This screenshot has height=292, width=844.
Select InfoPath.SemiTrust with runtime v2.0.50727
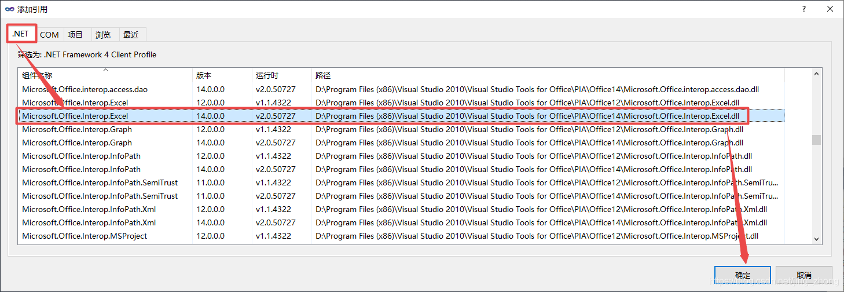click(401, 196)
